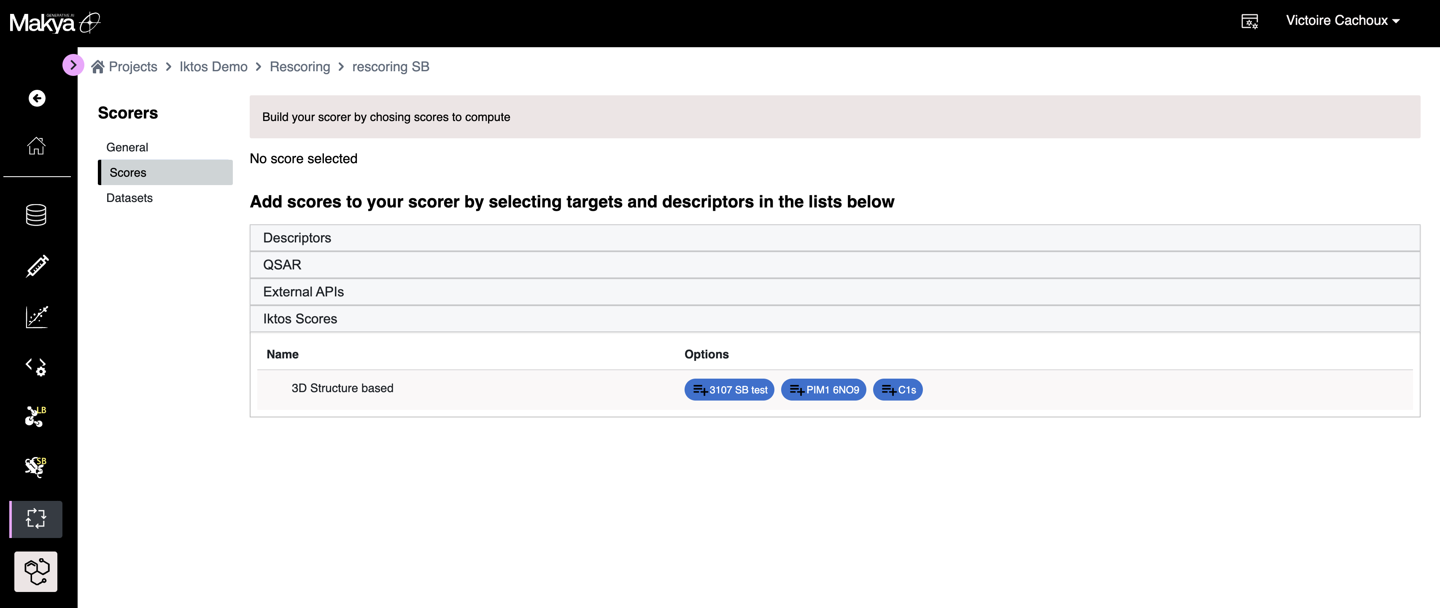Switch to the General tab
Viewport: 1440px width, 608px height.
click(127, 148)
